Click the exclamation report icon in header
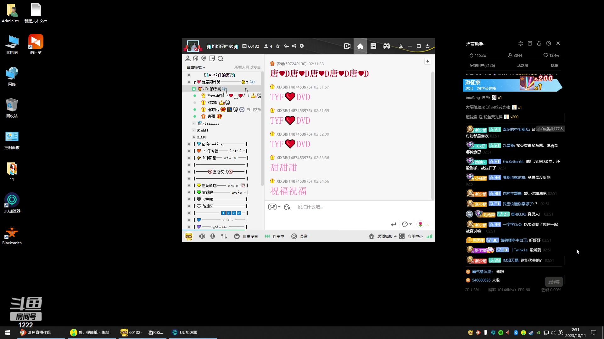This screenshot has height=339, width=604. [302, 46]
